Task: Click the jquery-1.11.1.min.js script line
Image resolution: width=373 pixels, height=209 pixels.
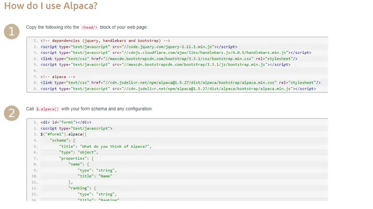Action: 139,47
